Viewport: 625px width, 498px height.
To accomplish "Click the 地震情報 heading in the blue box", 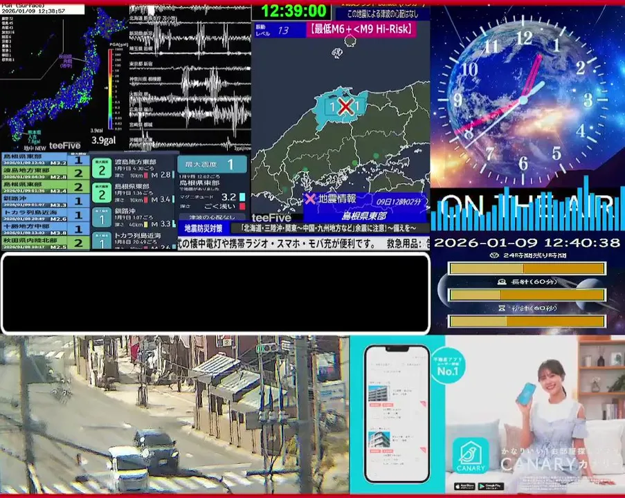I will point(337,199).
